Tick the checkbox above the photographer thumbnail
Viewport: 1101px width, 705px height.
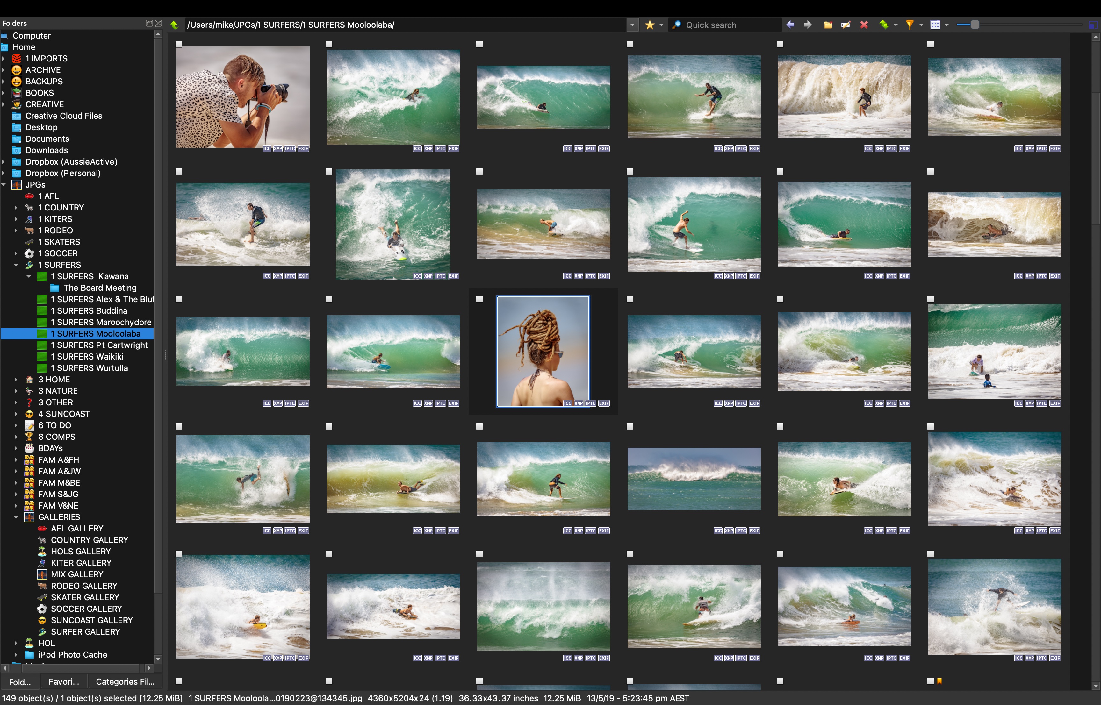179,44
